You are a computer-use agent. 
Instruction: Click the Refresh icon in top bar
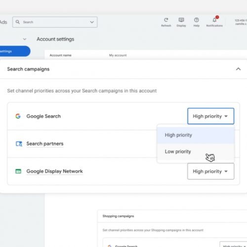pos(166,20)
